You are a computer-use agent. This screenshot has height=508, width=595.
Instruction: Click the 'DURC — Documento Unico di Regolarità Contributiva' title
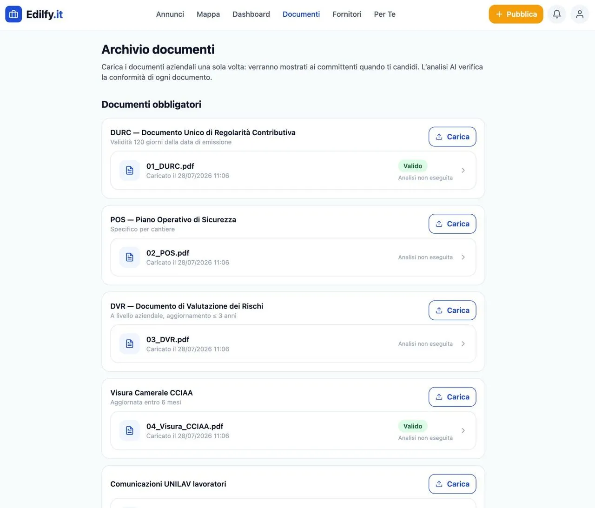point(203,132)
